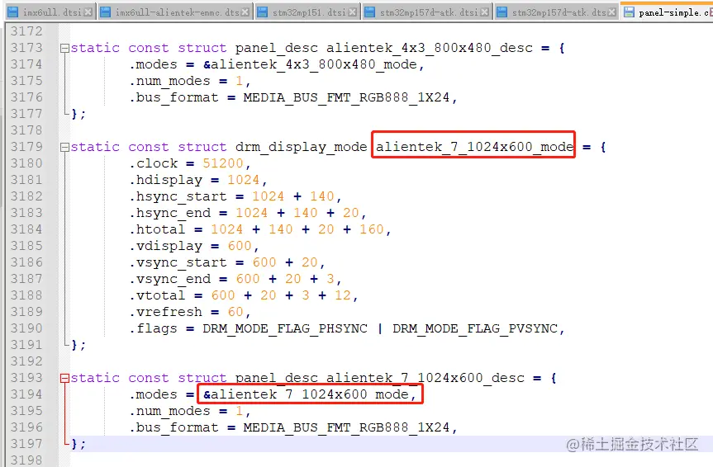Click on '.vdisplay' at line 3185
Image resolution: width=713 pixels, height=467 pixels.
[x=165, y=246]
